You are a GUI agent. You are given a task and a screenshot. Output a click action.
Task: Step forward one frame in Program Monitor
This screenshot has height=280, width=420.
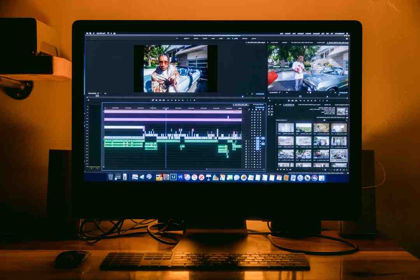172,100
